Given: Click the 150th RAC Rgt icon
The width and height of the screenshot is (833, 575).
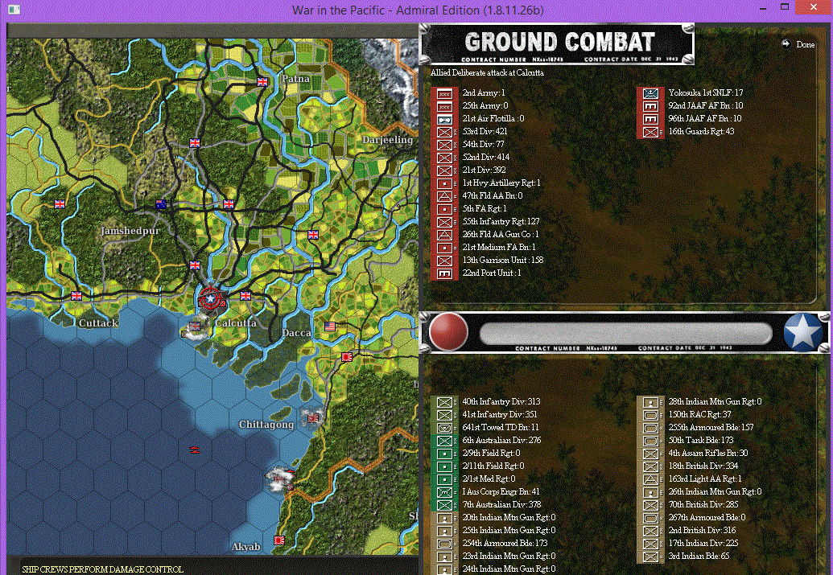Looking at the screenshot, I should (x=650, y=415).
